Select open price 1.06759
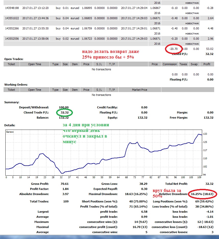This screenshot has height=239, width=219. pos(87,28)
